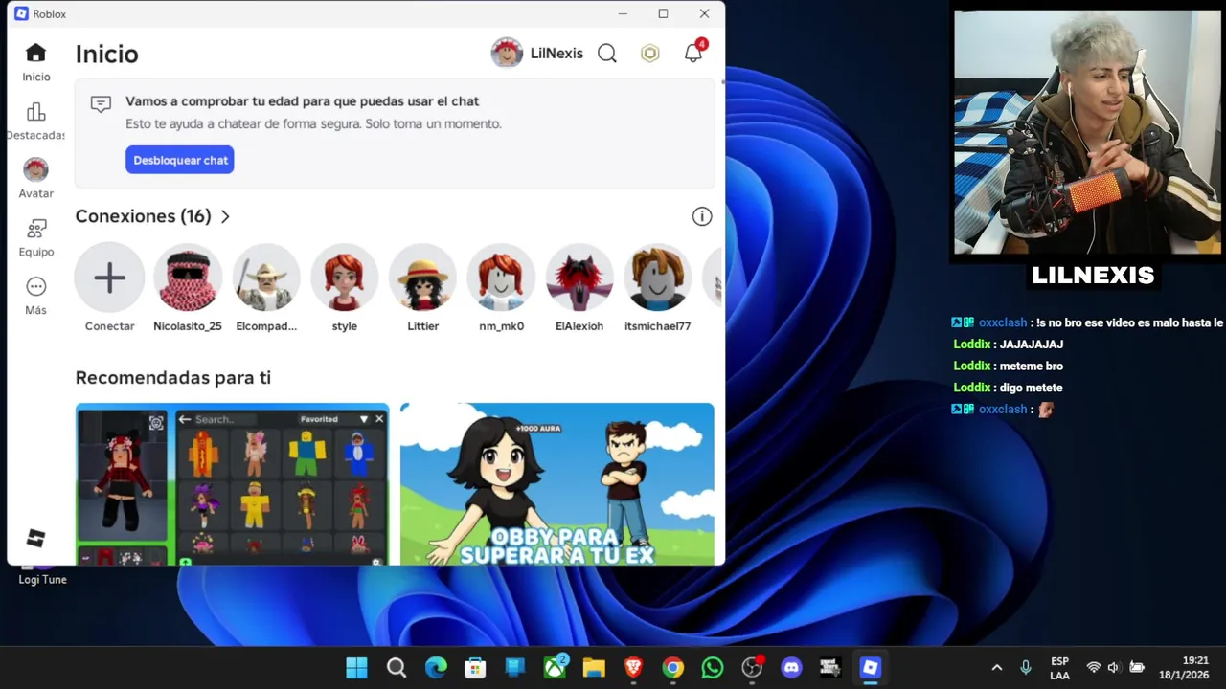
Task: Open Discord from taskbar
Action: point(791,668)
